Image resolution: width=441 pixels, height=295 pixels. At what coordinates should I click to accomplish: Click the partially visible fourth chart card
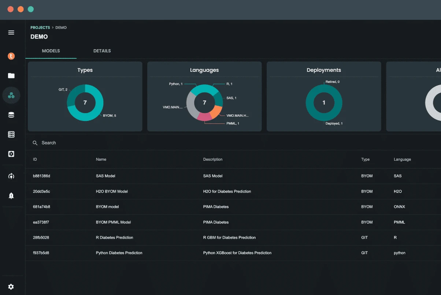coord(414,96)
